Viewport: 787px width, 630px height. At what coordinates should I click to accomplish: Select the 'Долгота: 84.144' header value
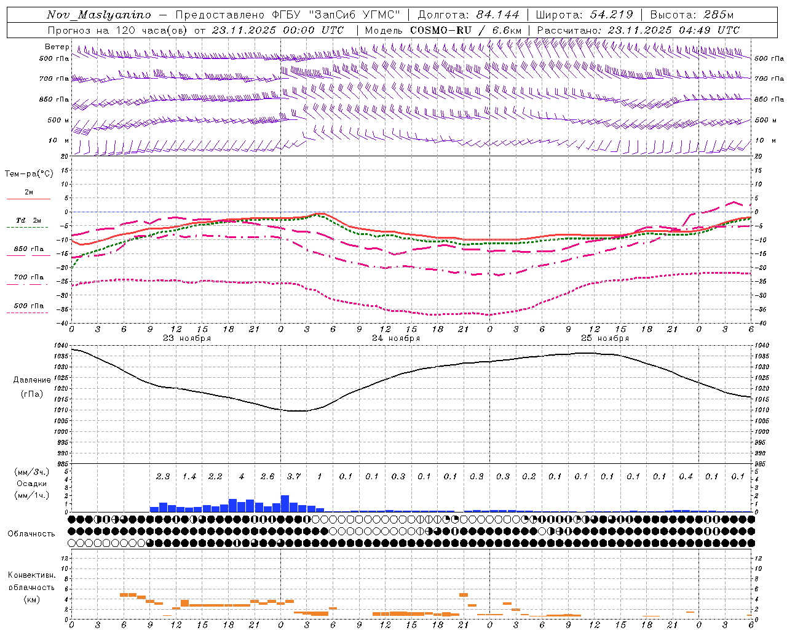pyautogui.click(x=469, y=15)
